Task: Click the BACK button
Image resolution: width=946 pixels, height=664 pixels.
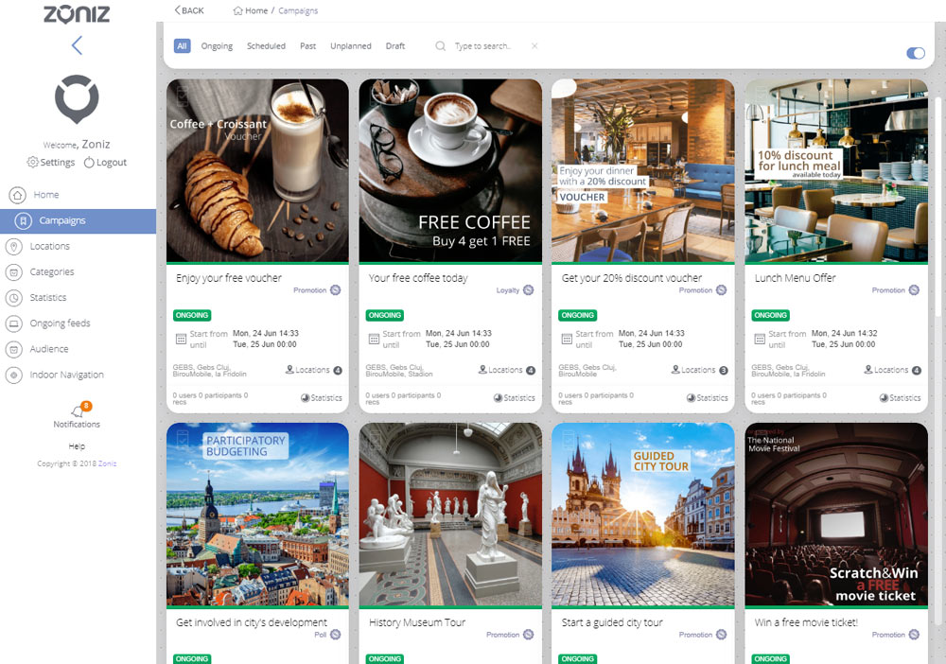Action: 188,10
